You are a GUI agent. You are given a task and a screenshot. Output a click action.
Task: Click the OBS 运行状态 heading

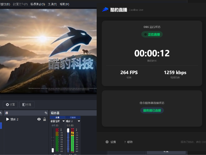click(152, 27)
